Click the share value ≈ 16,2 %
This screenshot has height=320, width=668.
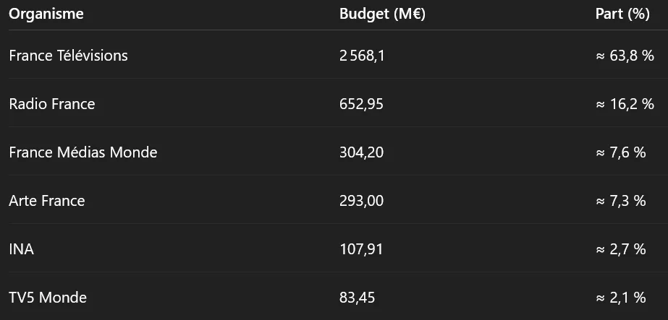[x=625, y=104]
